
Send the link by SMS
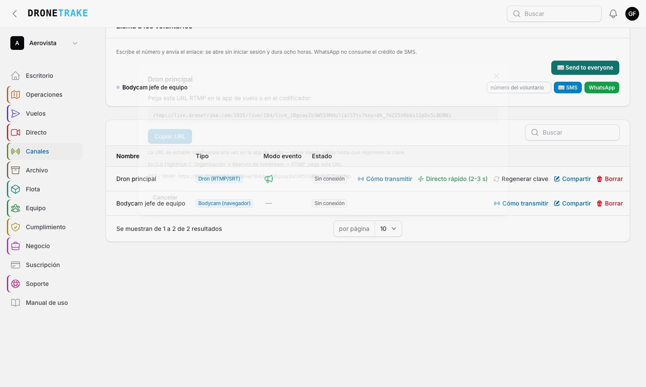pos(568,88)
